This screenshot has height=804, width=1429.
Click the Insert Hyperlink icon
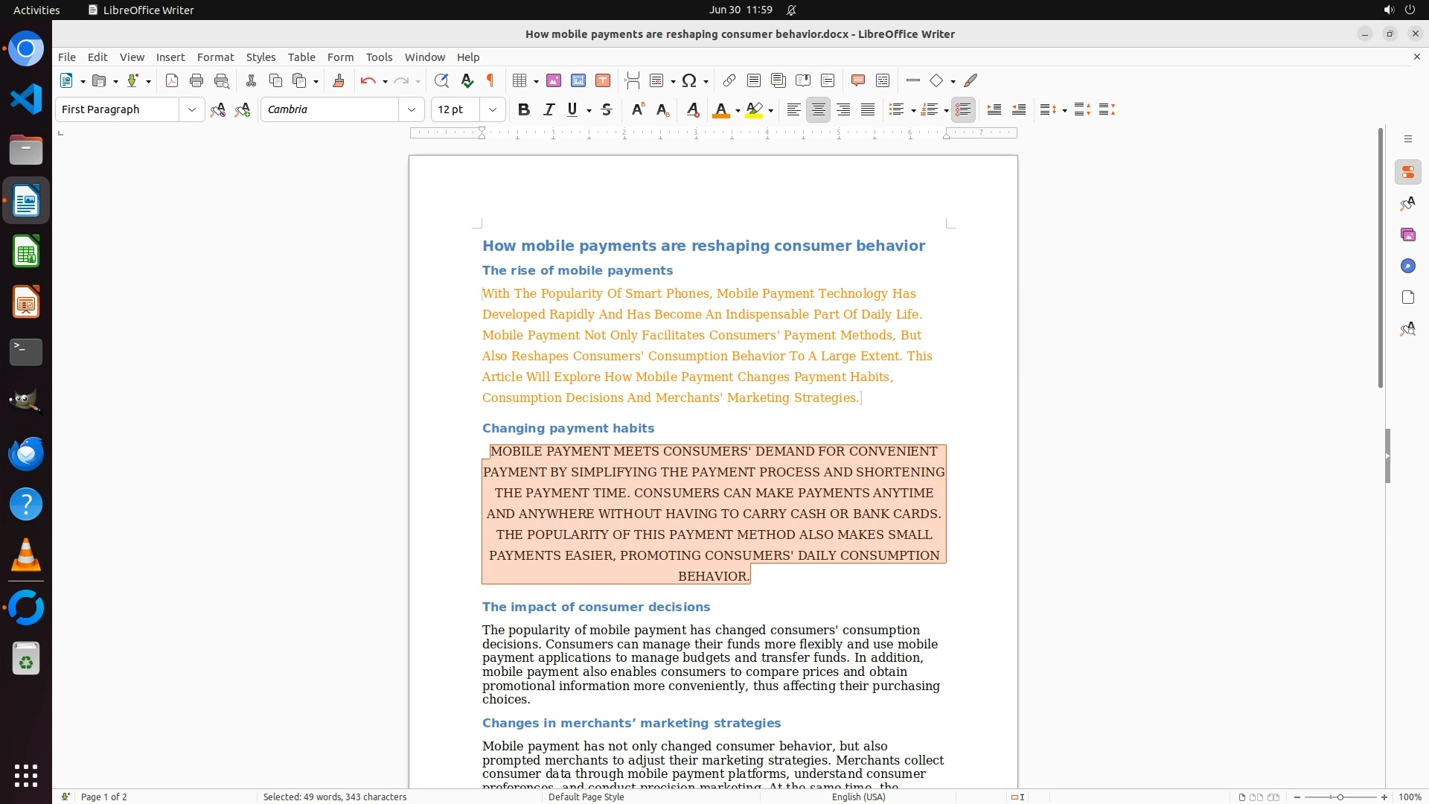tap(729, 80)
